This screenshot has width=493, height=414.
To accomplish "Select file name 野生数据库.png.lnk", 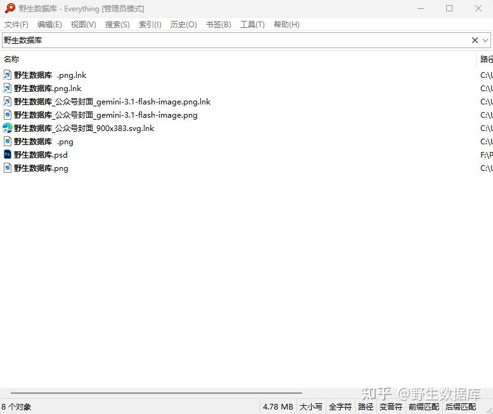I will (48, 88).
